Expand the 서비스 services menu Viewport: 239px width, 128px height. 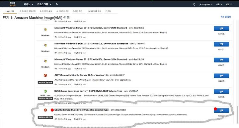28,4
